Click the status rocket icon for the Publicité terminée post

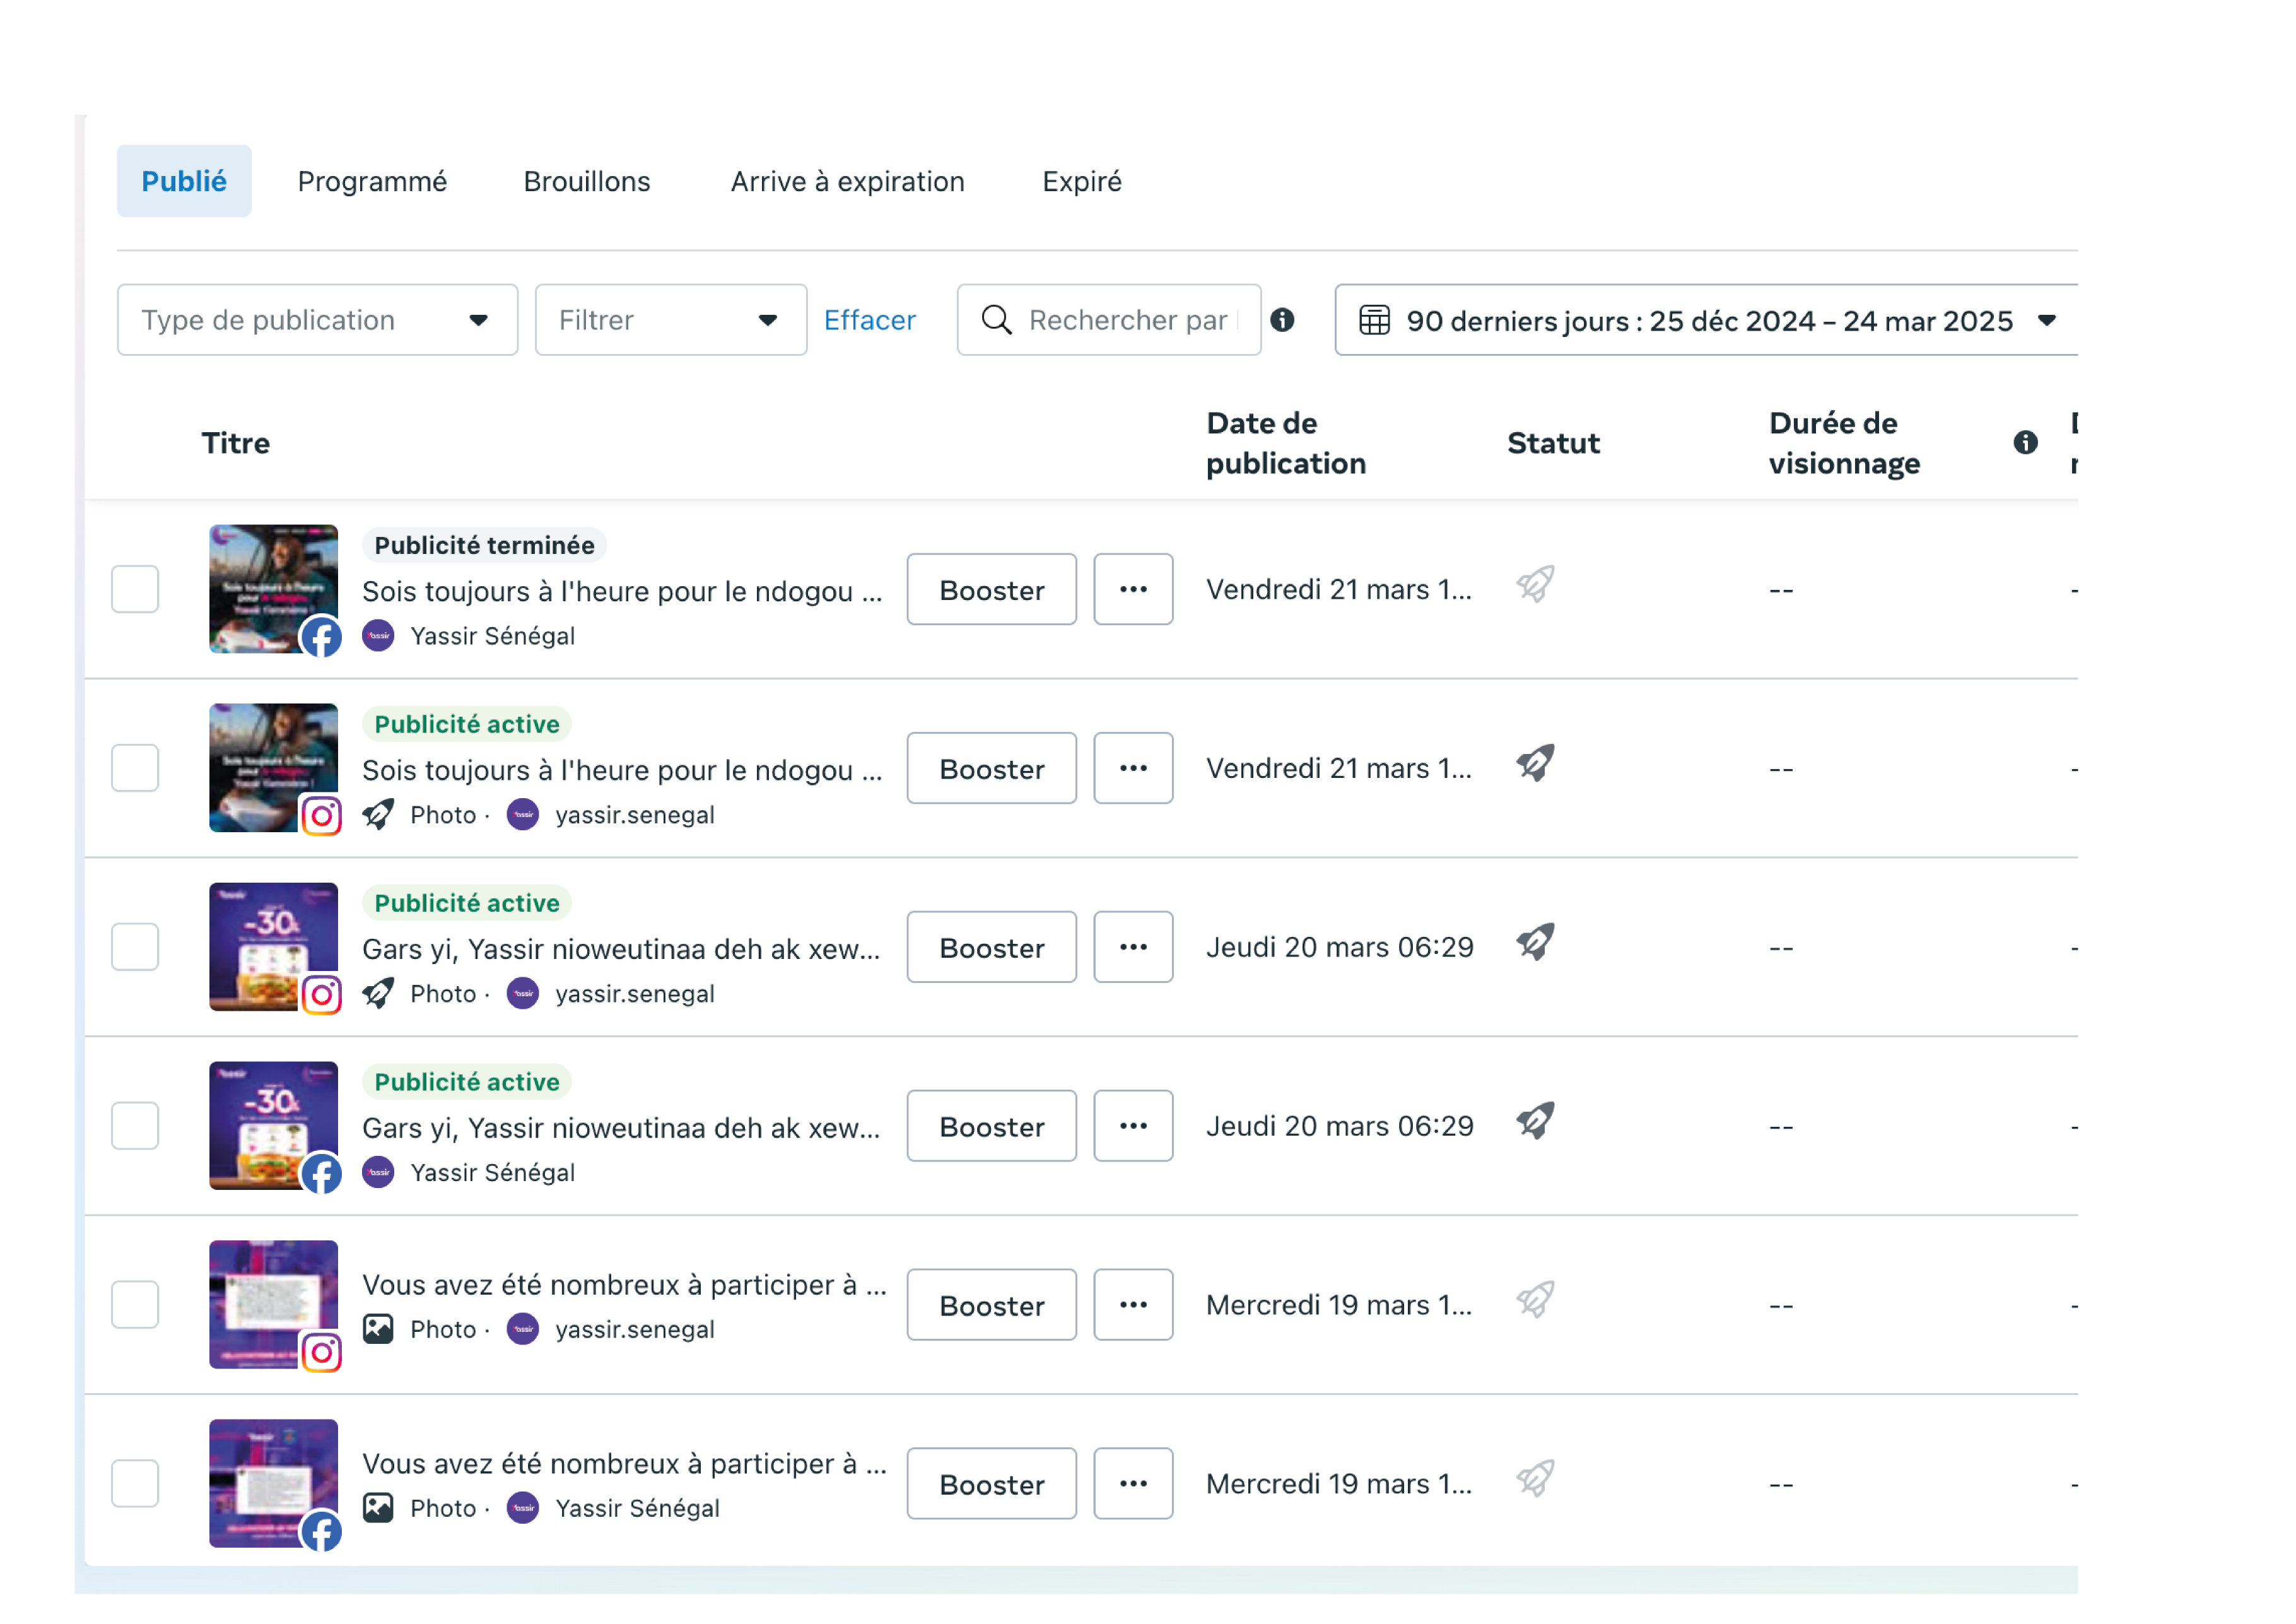(x=1535, y=585)
